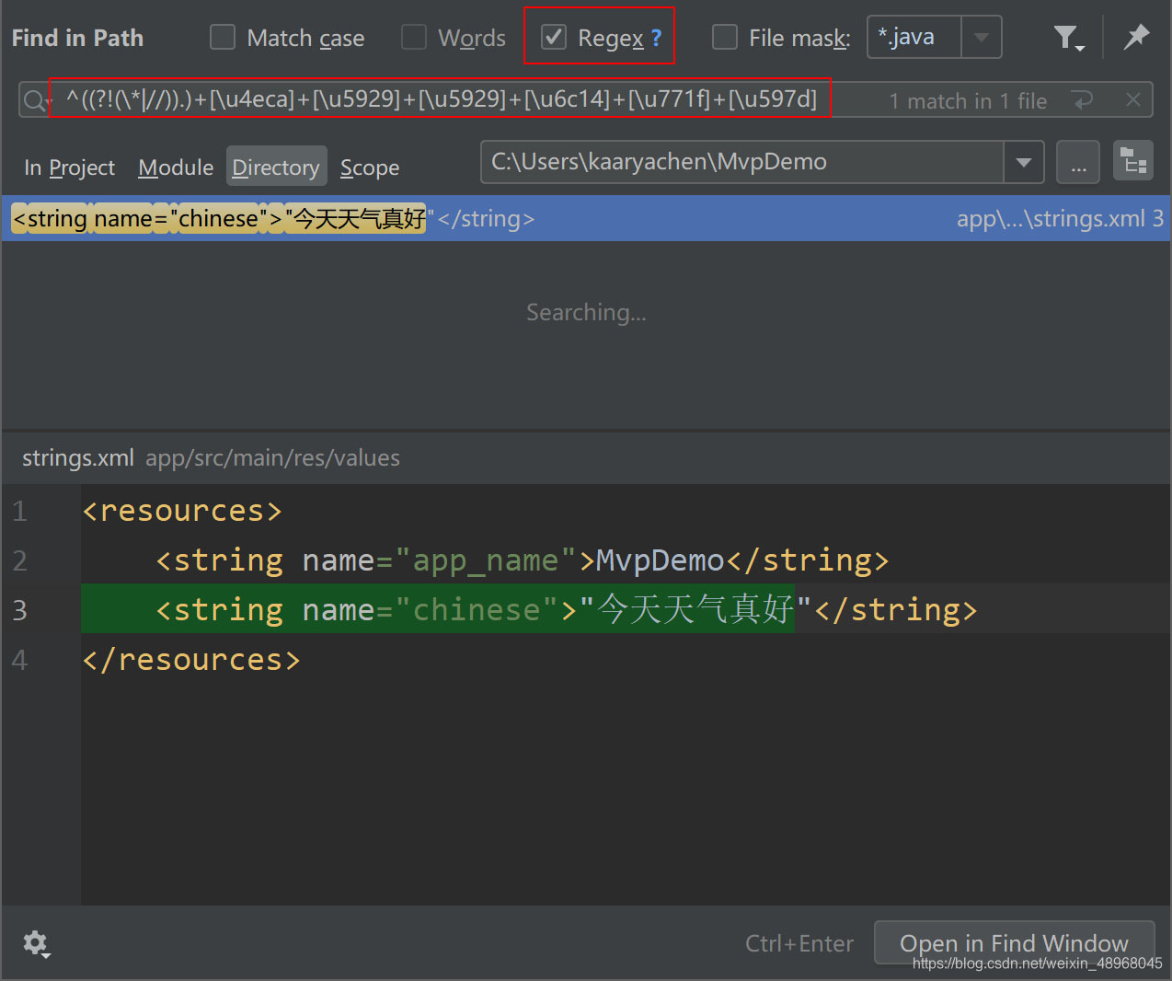The width and height of the screenshot is (1172, 981).
Task: Switch to Scope tab
Action: (x=370, y=167)
